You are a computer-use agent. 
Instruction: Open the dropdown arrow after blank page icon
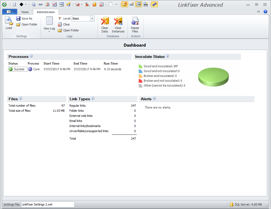coord(116,5)
